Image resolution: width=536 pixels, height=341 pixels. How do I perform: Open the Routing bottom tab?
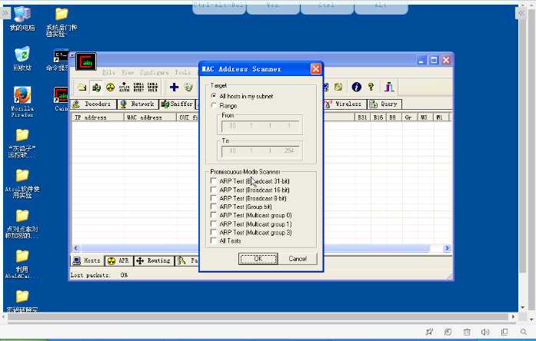(154, 261)
